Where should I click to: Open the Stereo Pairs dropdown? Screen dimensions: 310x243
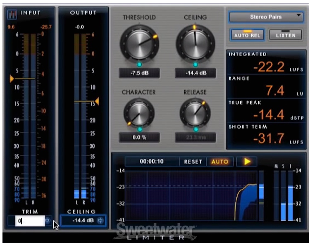(266, 17)
